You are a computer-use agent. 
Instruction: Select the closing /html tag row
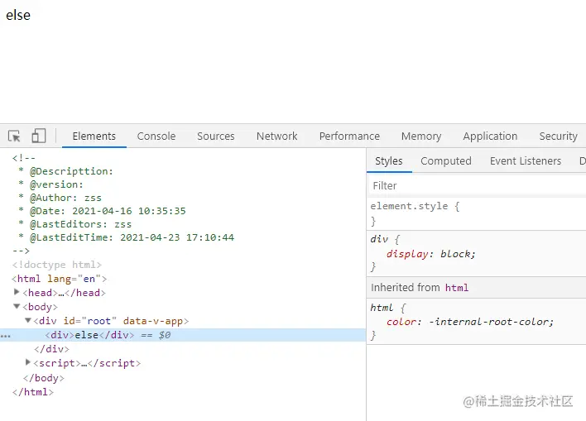click(x=33, y=392)
